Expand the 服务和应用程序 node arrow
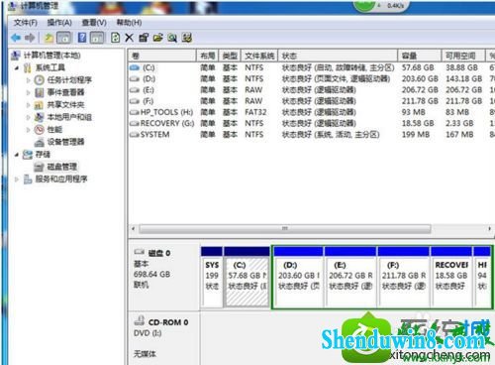This screenshot has width=495, height=365. tap(17, 179)
